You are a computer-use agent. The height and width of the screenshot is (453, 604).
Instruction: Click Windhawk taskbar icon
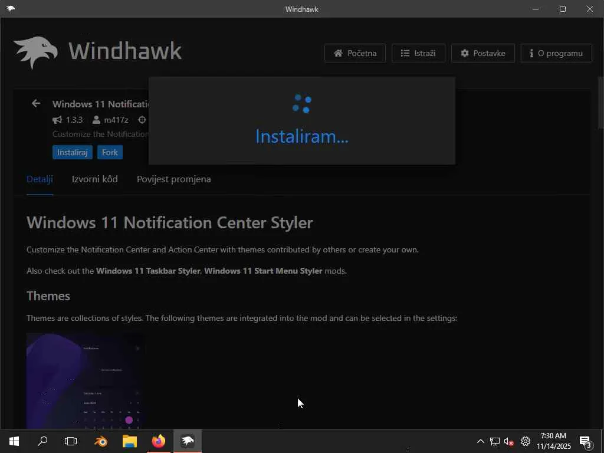188,441
